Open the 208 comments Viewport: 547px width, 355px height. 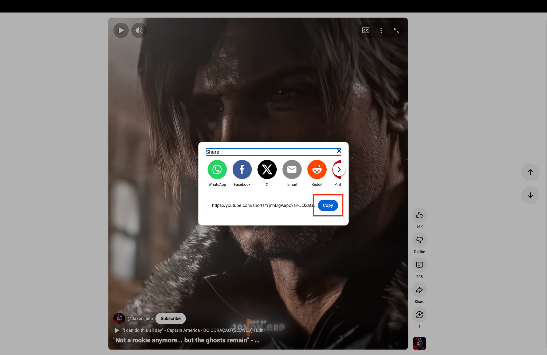(x=419, y=265)
